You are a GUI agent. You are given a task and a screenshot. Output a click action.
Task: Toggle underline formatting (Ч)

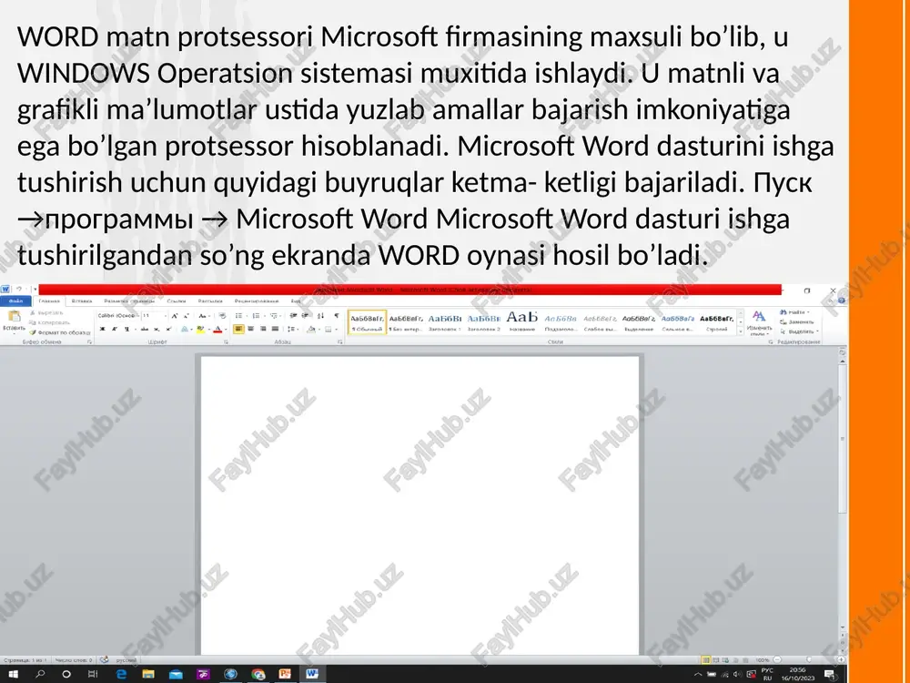pyautogui.click(x=127, y=330)
